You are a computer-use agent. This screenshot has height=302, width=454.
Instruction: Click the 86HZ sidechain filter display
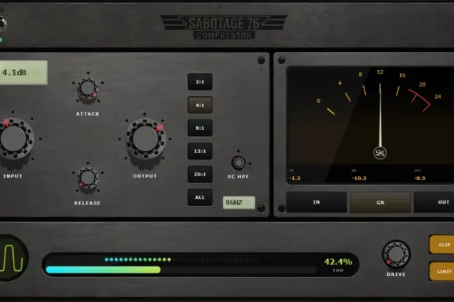click(x=239, y=202)
